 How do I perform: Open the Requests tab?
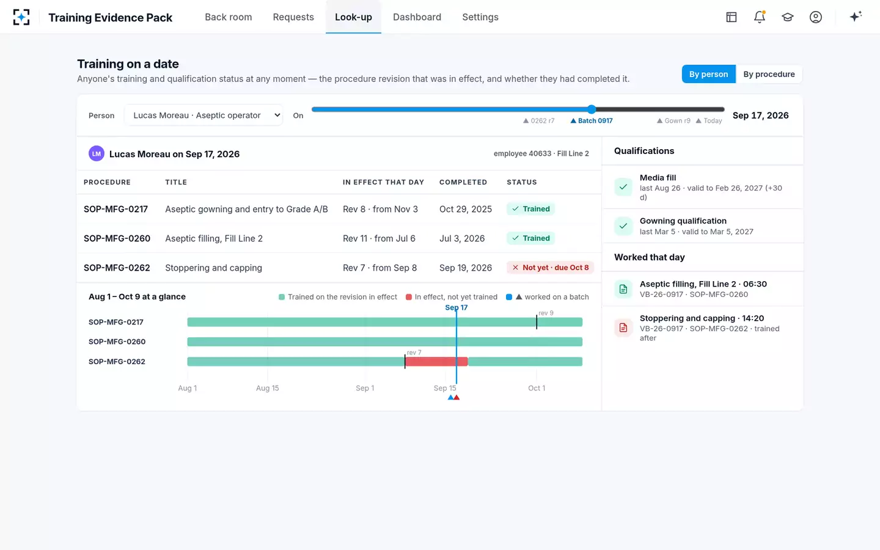[293, 17]
